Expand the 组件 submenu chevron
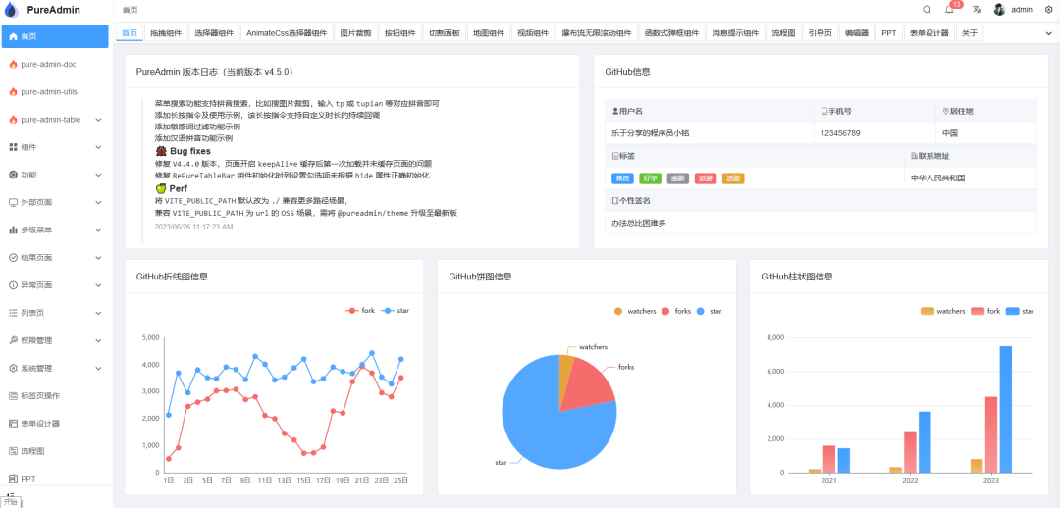 (99, 147)
